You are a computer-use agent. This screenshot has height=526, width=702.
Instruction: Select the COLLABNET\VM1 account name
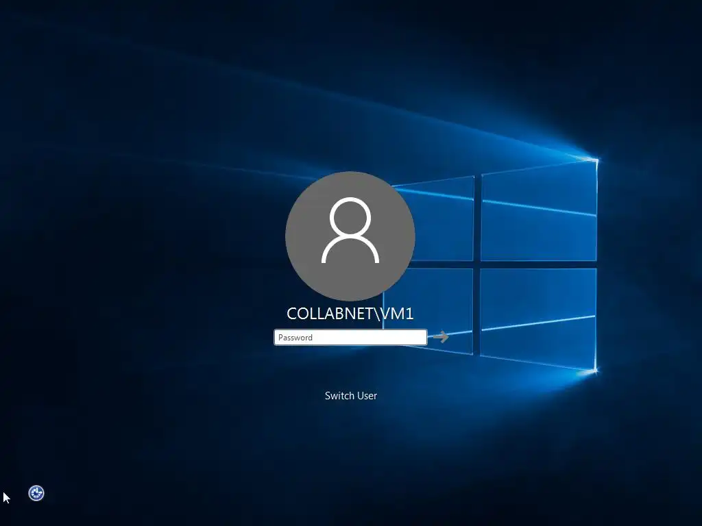pos(350,314)
